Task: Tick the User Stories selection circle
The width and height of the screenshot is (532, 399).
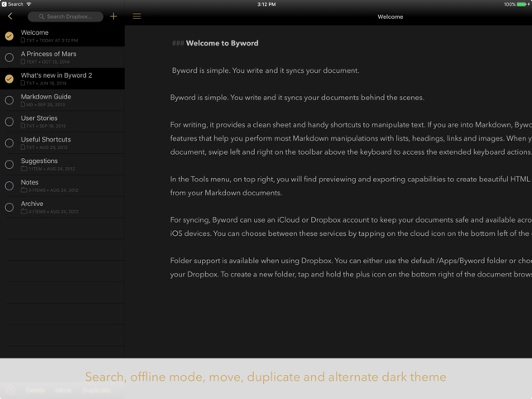Action: pos(9,122)
